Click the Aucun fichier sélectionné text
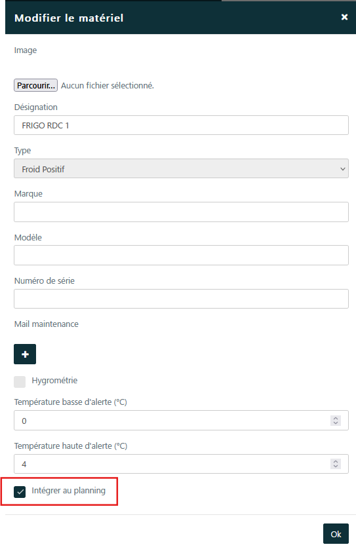 (x=108, y=85)
